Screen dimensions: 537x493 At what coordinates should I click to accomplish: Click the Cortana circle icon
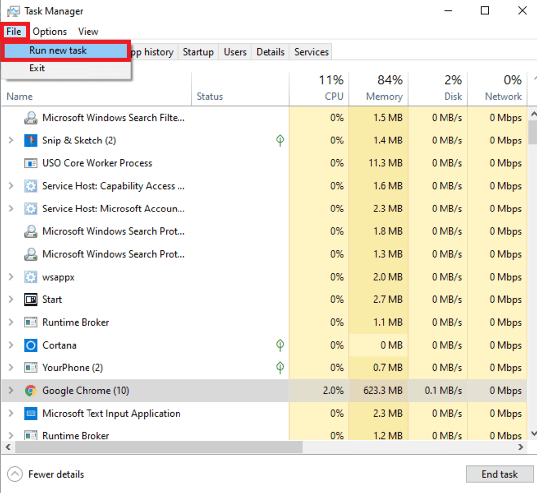pos(31,346)
